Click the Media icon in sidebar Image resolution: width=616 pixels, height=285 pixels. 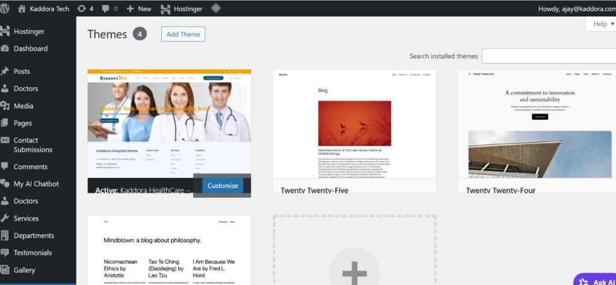(5, 106)
